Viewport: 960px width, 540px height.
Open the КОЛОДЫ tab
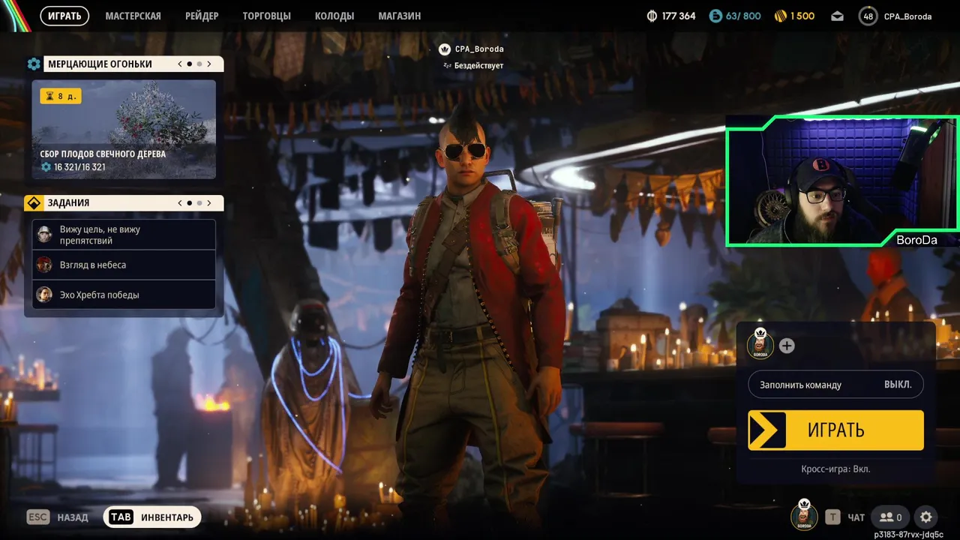[x=334, y=16]
